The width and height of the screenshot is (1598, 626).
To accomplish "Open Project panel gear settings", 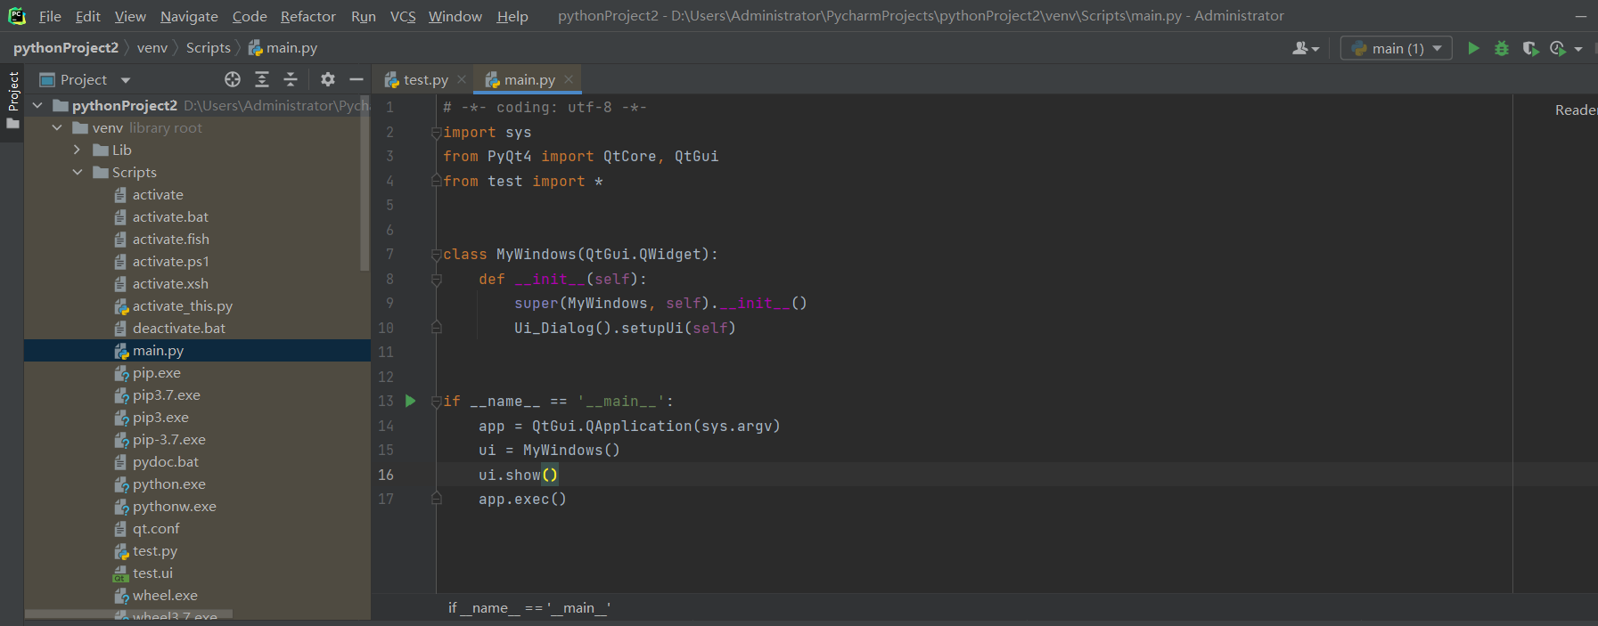I will [x=328, y=79].
